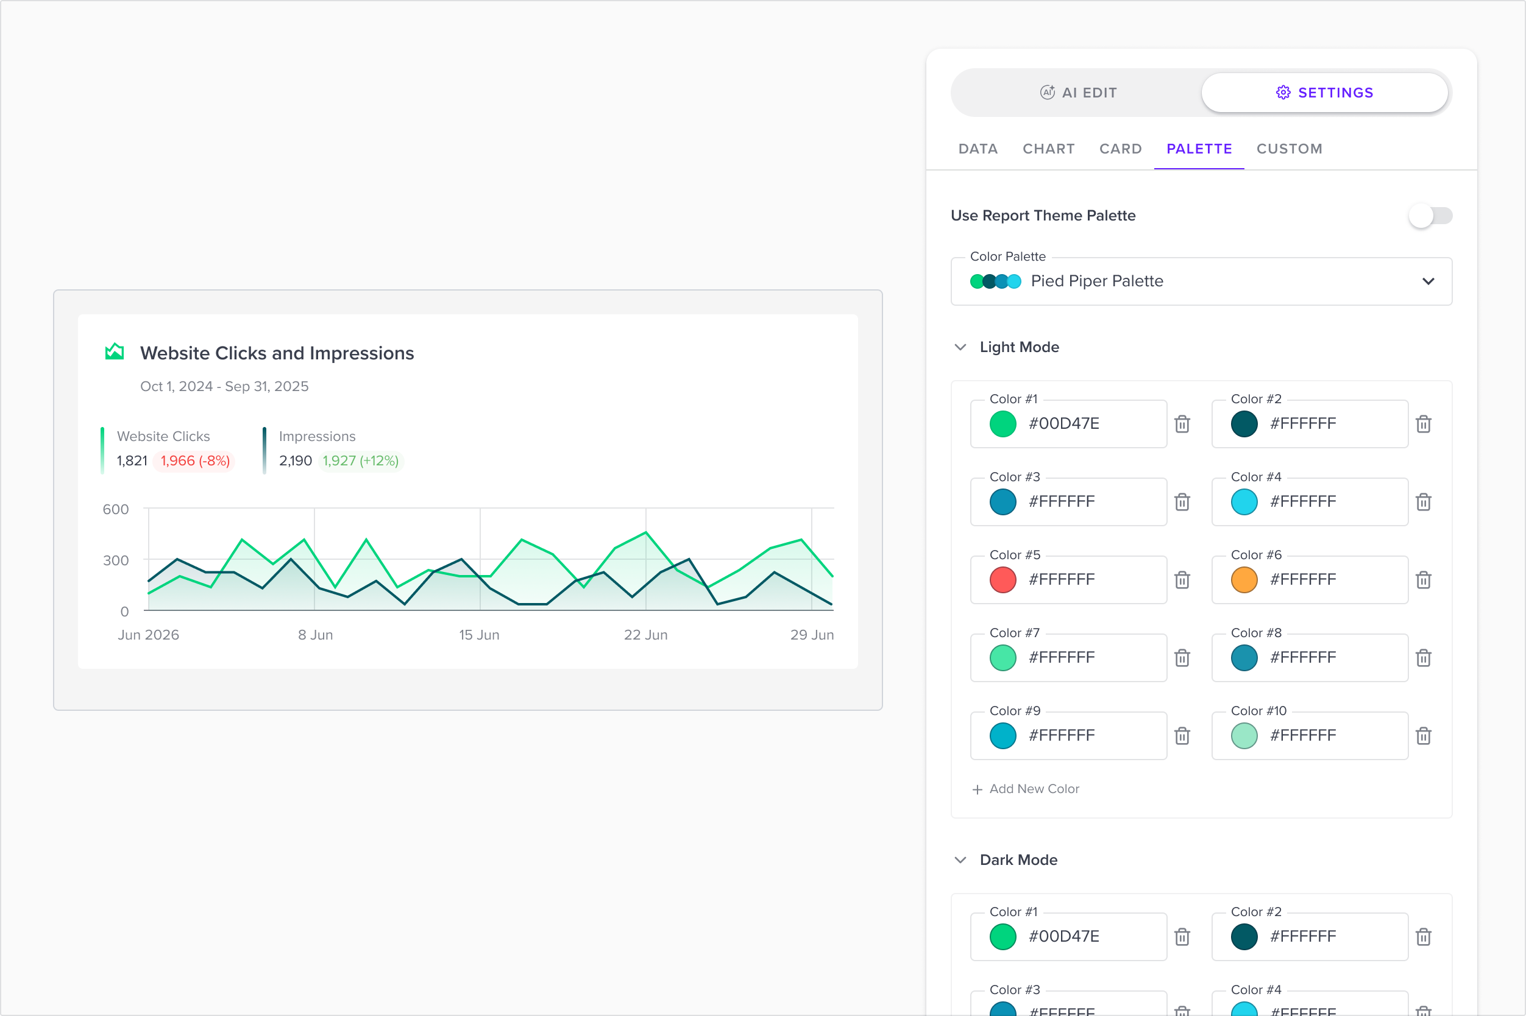This screenshot has height=1016, width=1526.
Task: Open Dark Mode Color #2 dark teal swatch
Action: [x=1244, y=936]
